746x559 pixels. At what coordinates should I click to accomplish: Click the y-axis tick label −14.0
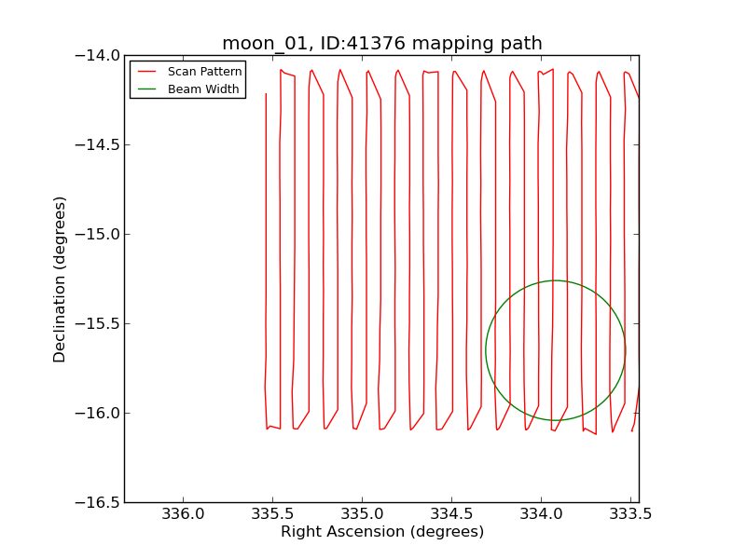97,56
